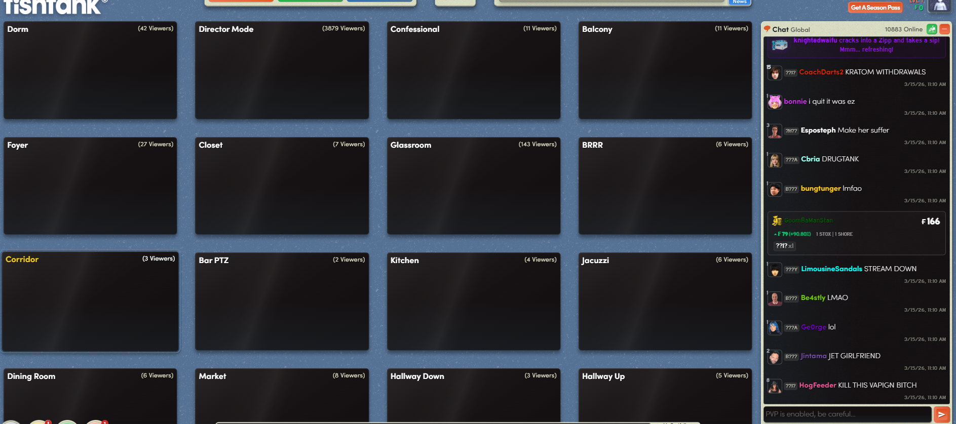
Task: Click CoachDarts2's avatar in chat
Action: pyautogui.click(x=775, y=73)
